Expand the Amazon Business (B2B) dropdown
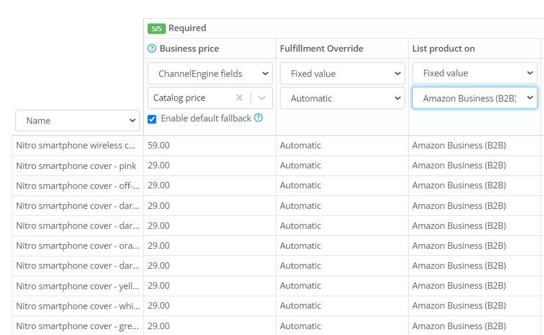This screenshot has width=544, height=335. (x=474, y=98)
